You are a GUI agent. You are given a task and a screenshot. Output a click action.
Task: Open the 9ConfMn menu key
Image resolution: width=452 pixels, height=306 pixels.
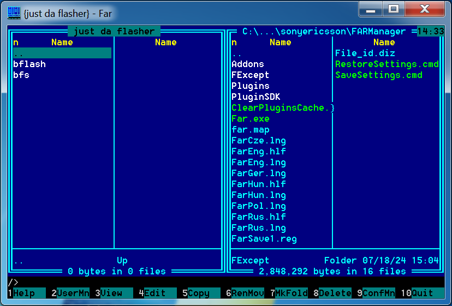(376, 293)
